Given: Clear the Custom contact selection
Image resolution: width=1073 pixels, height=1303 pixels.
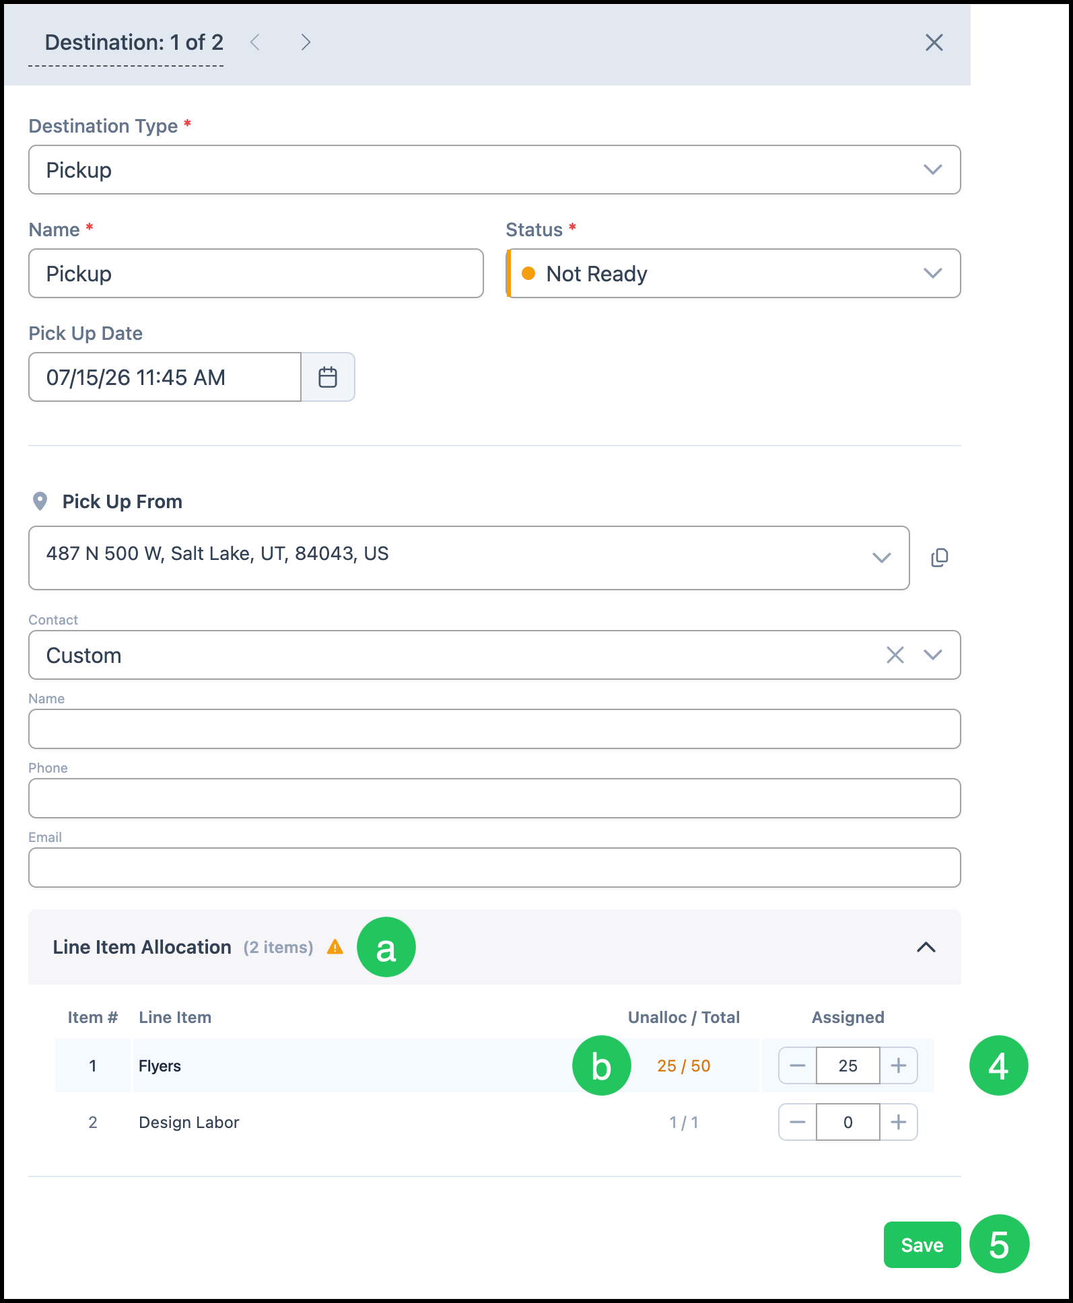Looking at the screenshot, I should click(895, 655).
